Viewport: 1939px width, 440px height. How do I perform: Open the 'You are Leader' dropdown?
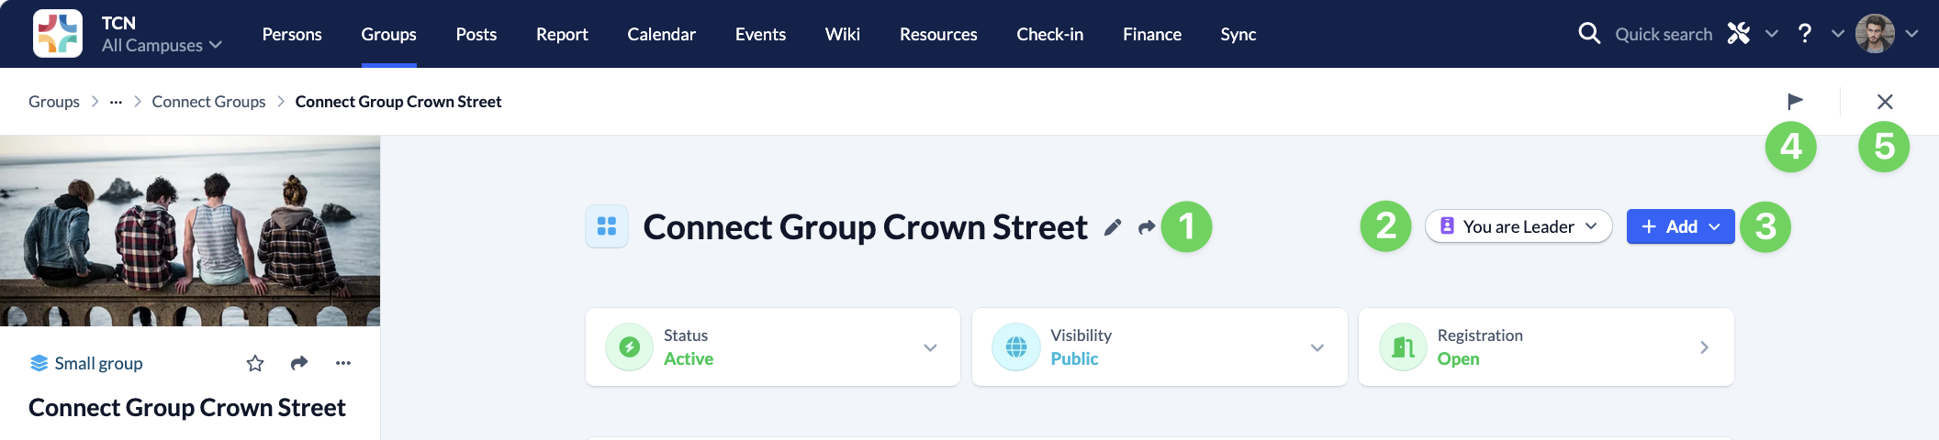(1519, 226)
